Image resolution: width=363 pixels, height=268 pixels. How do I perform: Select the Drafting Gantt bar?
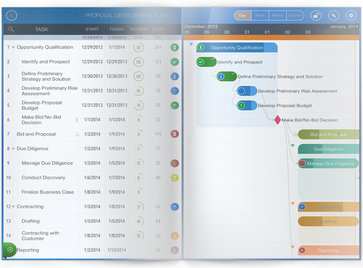pyautogui.click(x=329, y=221)
